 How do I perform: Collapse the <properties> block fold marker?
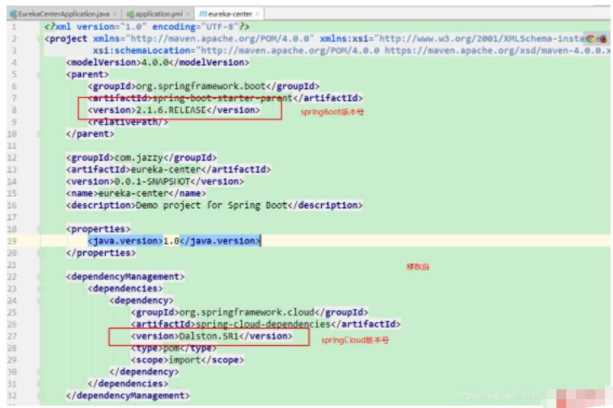(39, 229)
